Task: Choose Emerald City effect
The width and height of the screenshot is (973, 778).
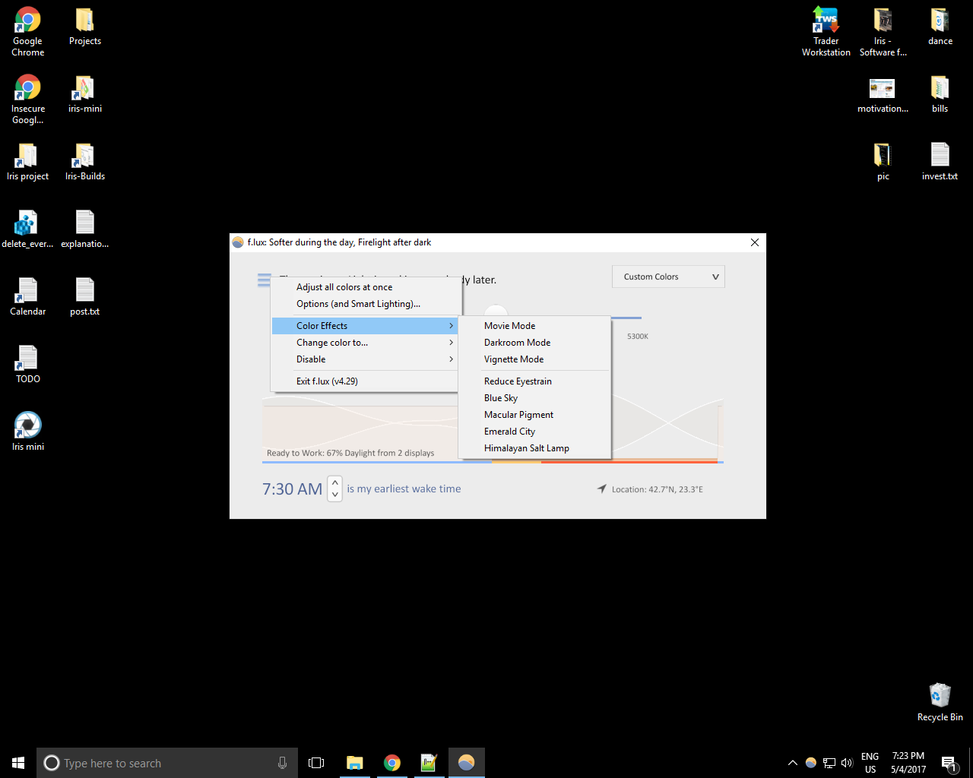Action: (534, 432)
